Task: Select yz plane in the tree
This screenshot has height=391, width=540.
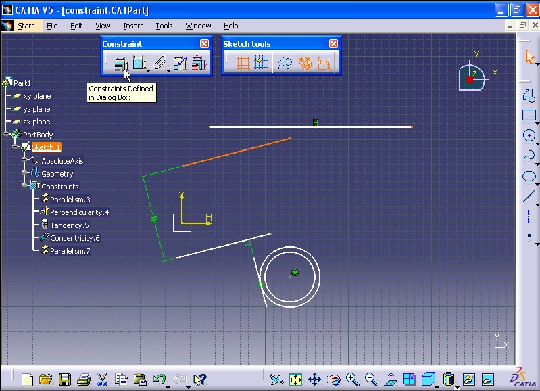Action: (x=36, y=109)
